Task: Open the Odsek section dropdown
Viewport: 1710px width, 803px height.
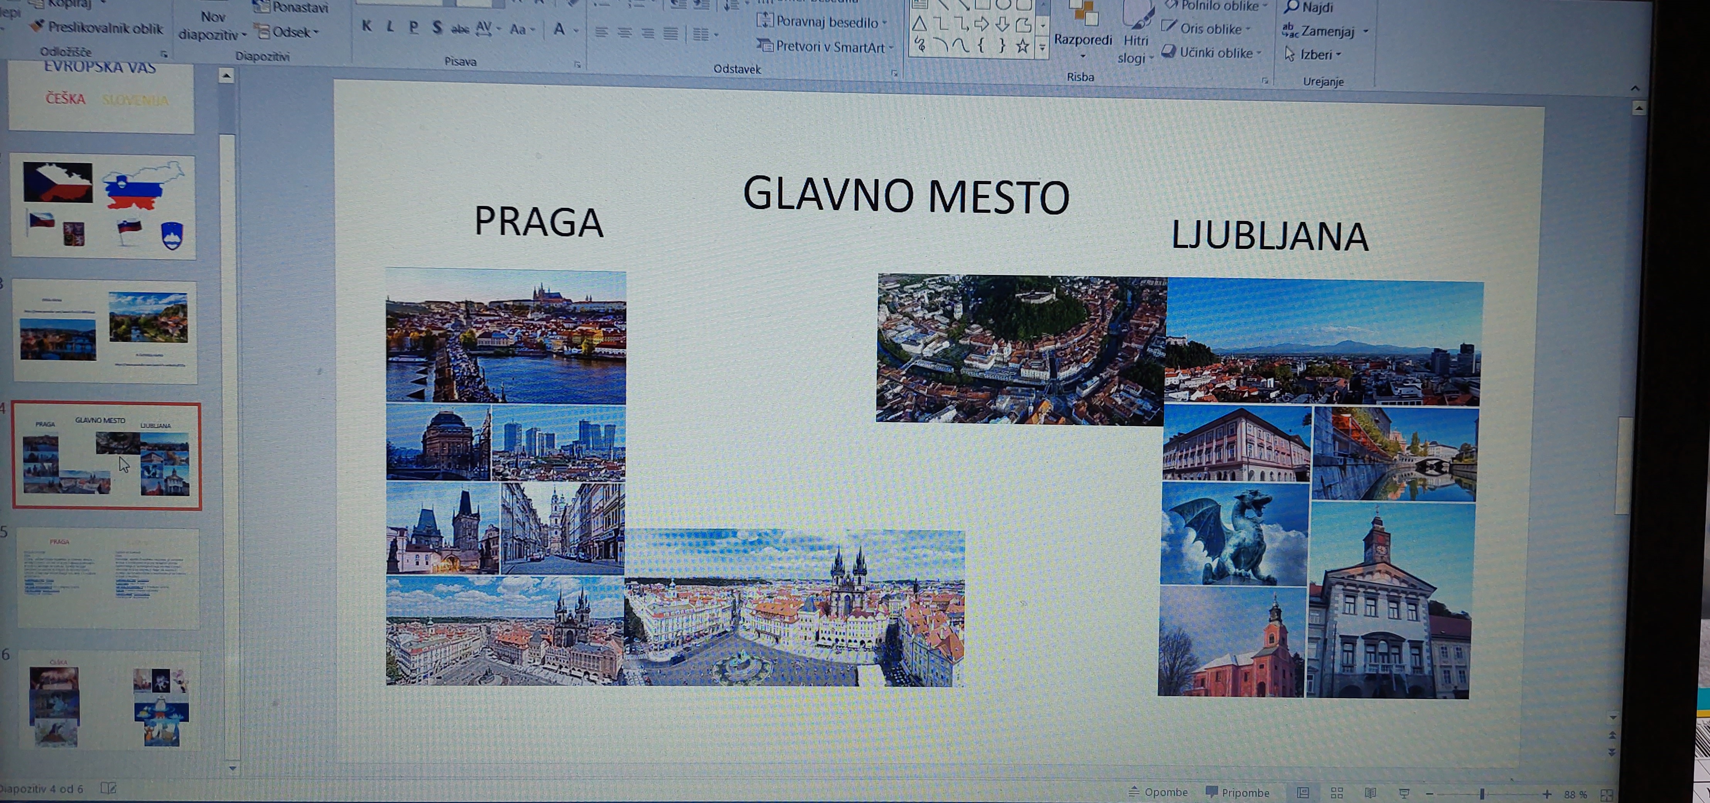Action: 287,32
